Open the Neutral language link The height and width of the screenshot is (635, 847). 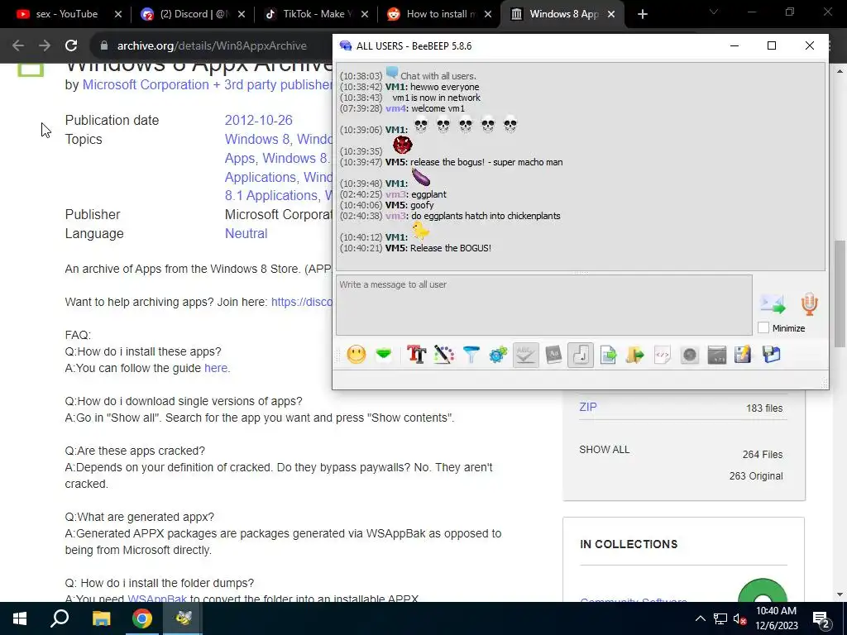246,233
